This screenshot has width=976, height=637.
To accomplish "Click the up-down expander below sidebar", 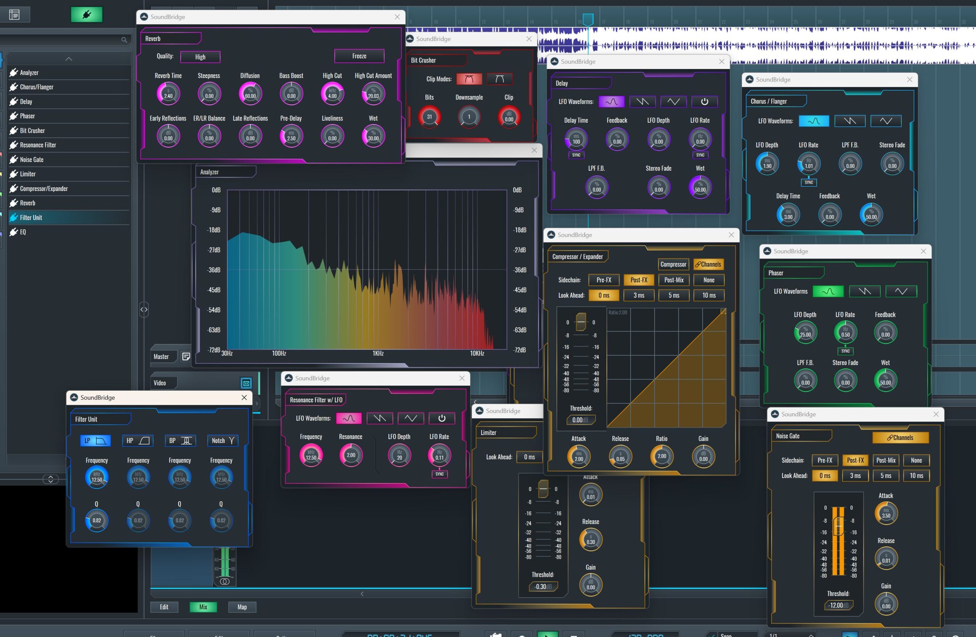I will (50, 479).
